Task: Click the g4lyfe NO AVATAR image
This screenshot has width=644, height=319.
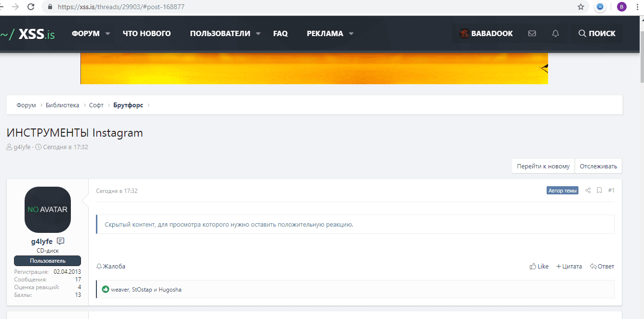Action: point(48,210)
